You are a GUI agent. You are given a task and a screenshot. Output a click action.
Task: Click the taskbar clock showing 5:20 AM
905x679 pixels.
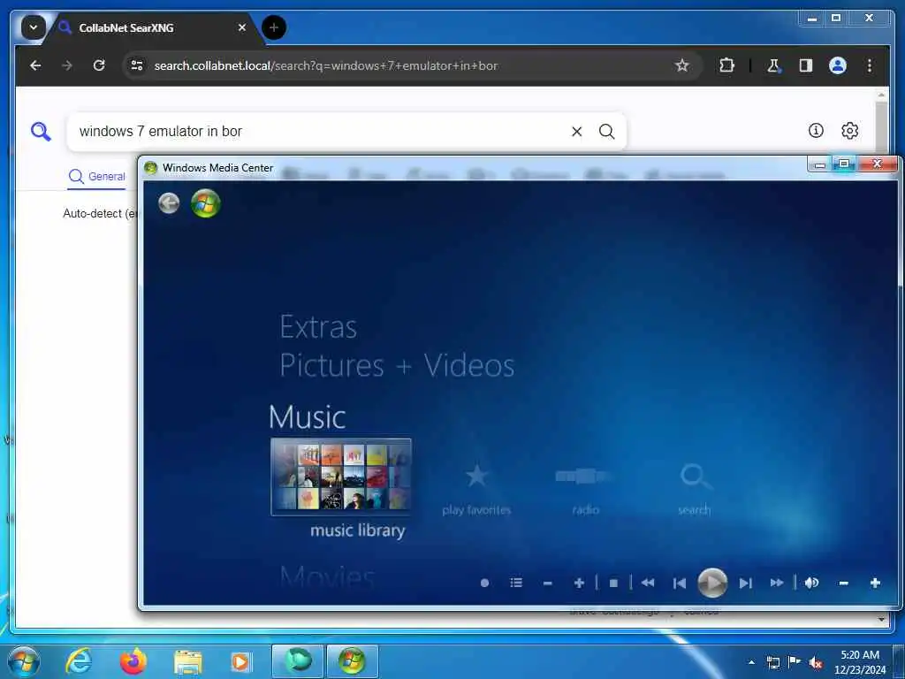(x=859, y=662)
